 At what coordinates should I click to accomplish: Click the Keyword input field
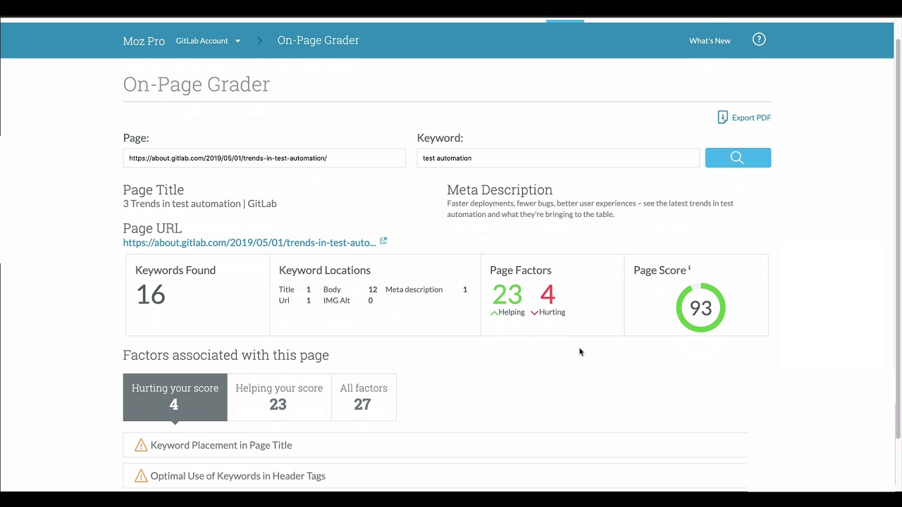[558, 158]
